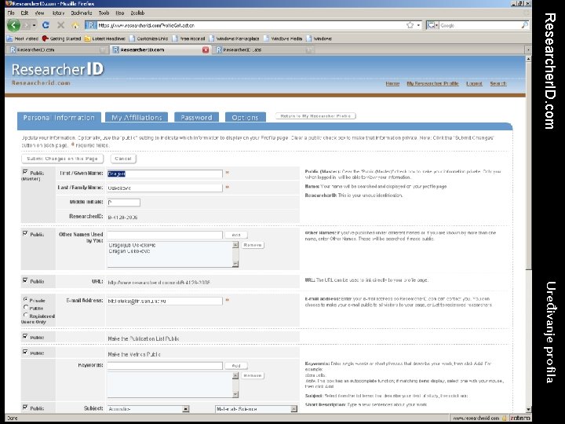Click the Add button for Keywords
565x424 pixels.
(x=236, y=366)
